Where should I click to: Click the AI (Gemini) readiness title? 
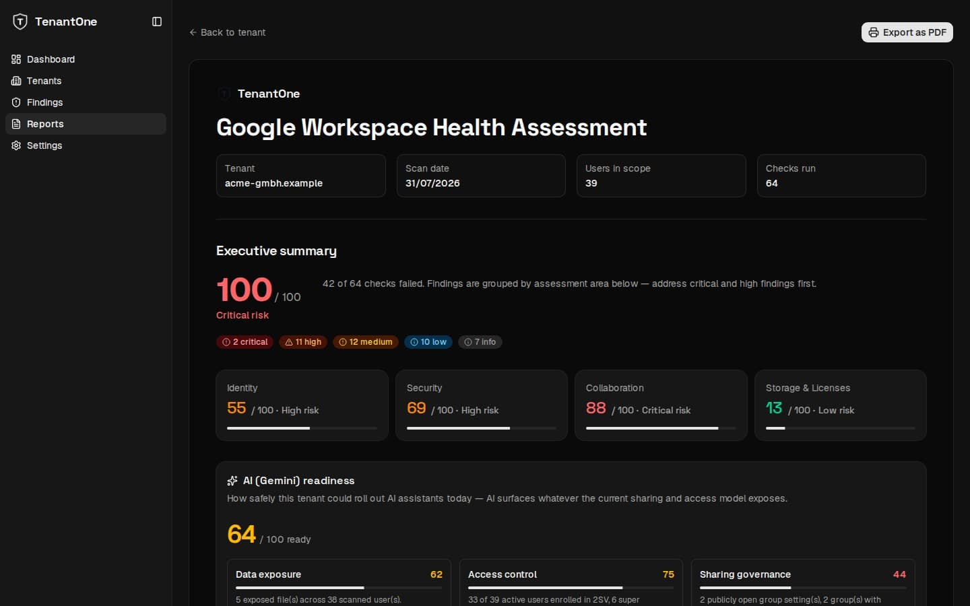pyautogui.click(x=298, y=481)
